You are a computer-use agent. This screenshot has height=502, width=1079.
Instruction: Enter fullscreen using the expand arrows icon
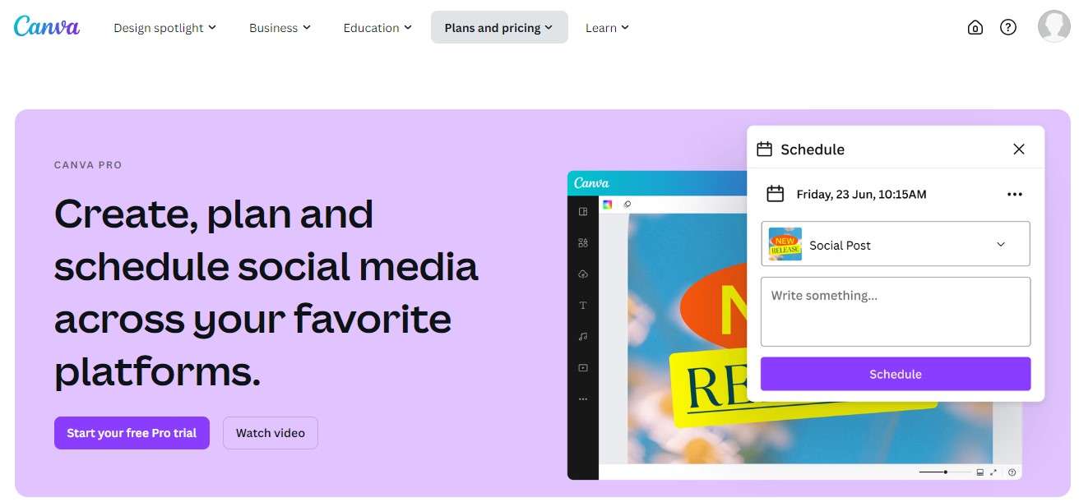993,472
